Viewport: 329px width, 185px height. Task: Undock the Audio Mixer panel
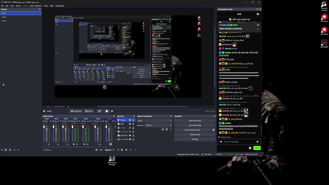point(114,116)
